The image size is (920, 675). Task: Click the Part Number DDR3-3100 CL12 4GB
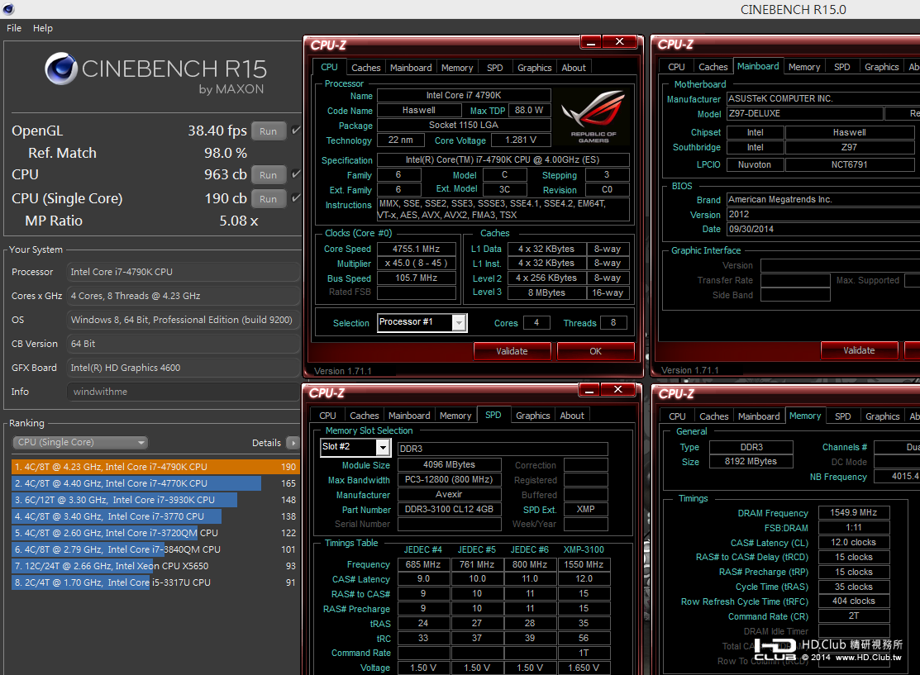[449, 510]
